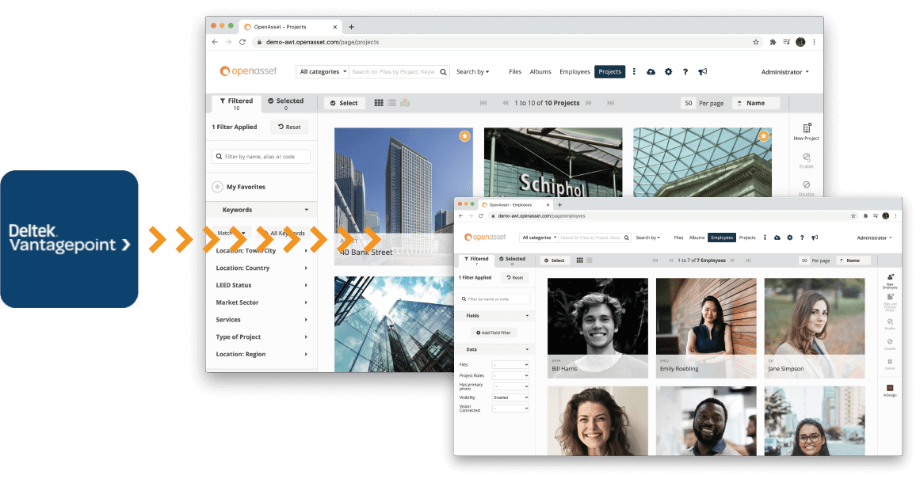
Task: Open Bill Harris employee card
Action: (597, 327)
